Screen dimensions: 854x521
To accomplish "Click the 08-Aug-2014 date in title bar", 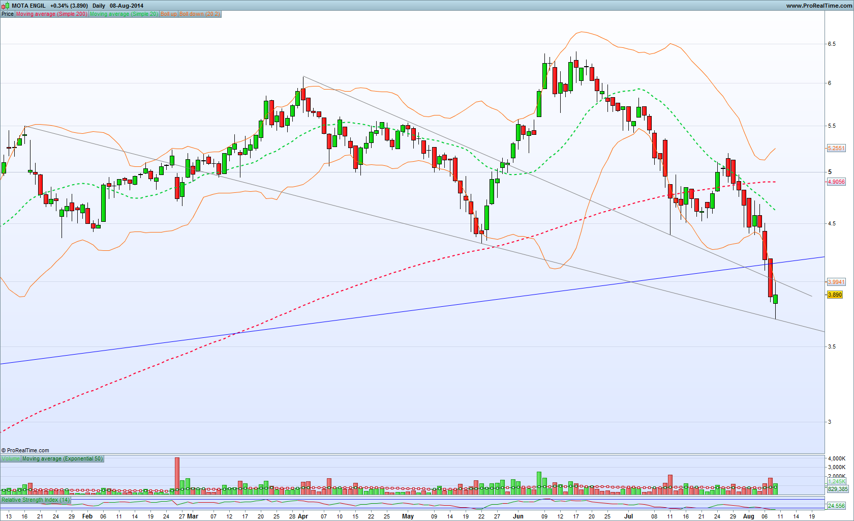I will point(127,6).
